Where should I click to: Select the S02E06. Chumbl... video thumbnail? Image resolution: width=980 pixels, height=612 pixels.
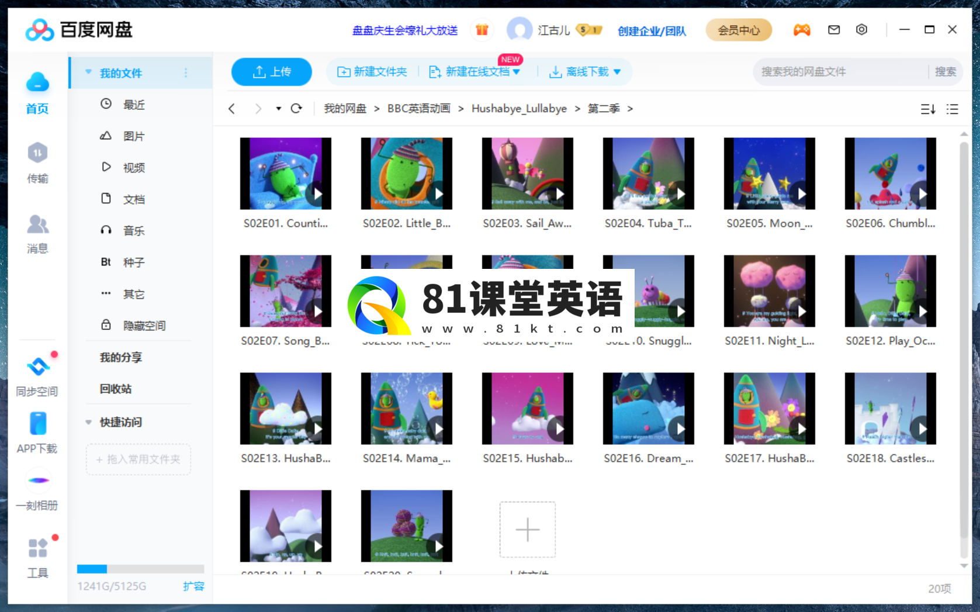[x=890, y=174]
